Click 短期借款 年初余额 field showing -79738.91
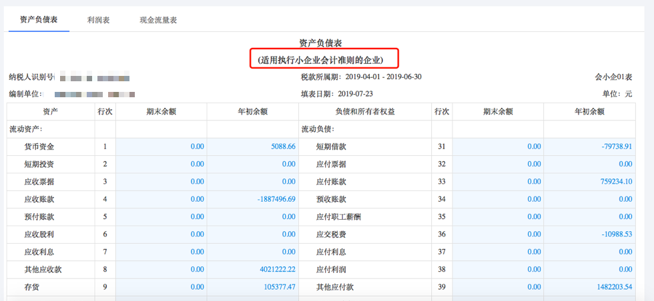 point(589,147)
